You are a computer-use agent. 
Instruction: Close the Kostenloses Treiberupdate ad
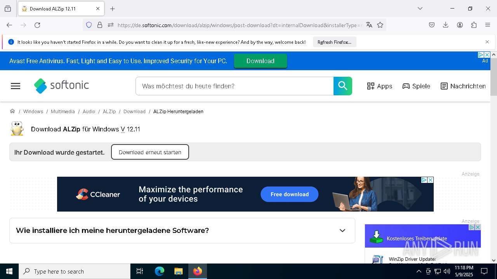(478, 227)
